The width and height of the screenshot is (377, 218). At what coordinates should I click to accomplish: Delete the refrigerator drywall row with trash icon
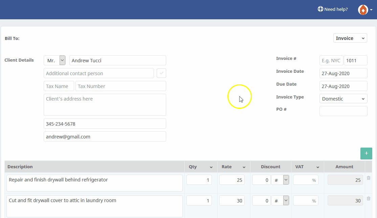(368, 178)
